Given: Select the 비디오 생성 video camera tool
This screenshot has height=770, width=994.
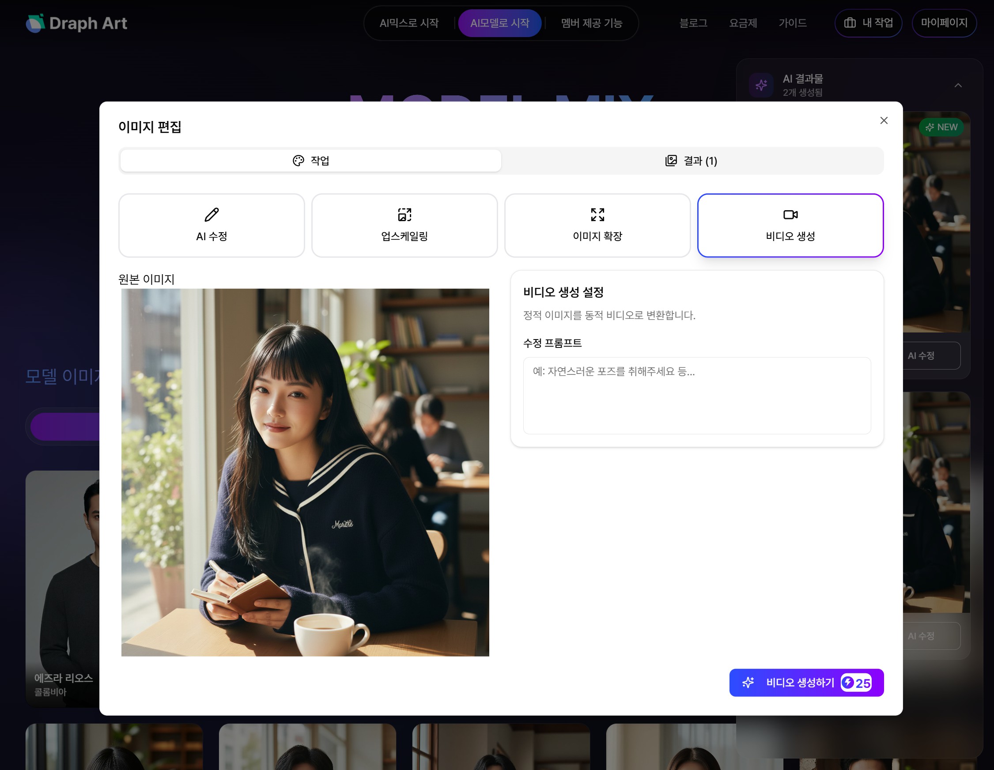Looking at the screenshot, I should [790, 225].
